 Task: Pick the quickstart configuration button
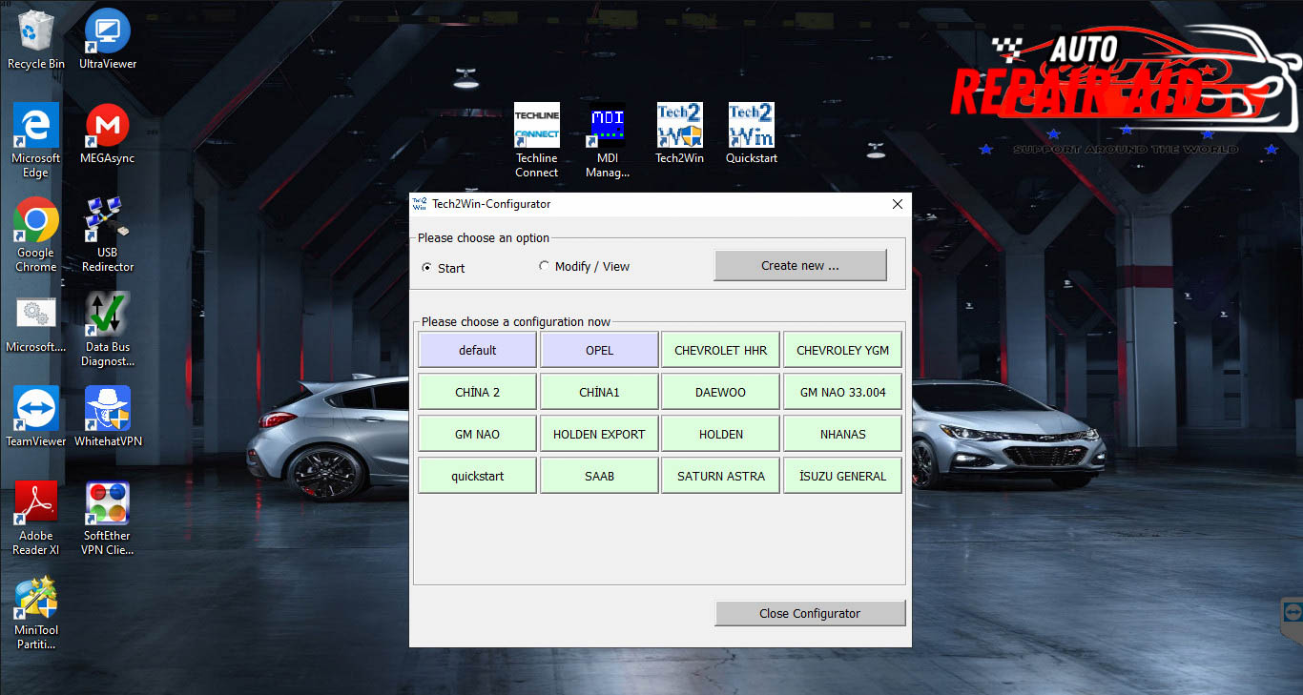point(477,476)
